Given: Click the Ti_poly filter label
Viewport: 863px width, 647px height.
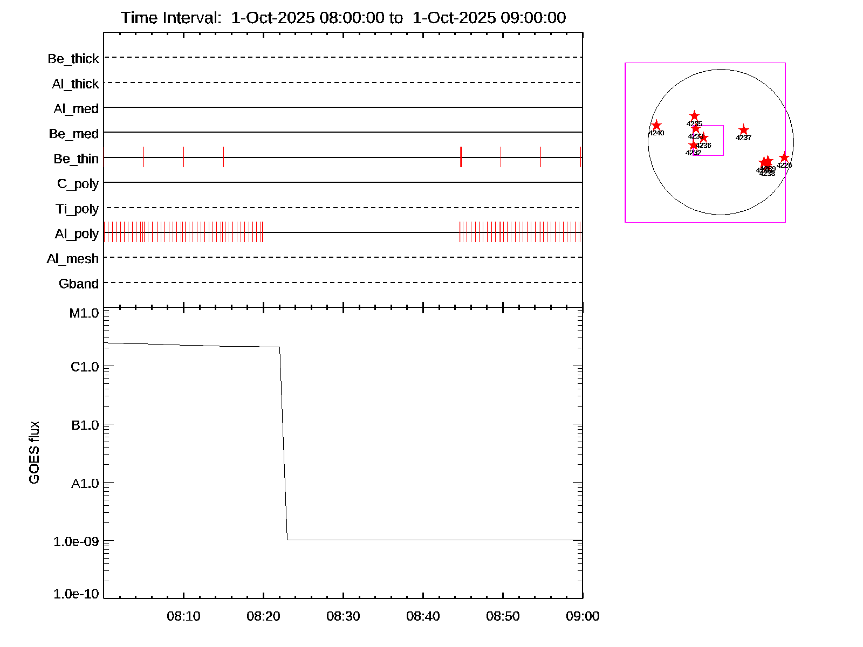Looking at the screenshot, I should tap(77, 209).
